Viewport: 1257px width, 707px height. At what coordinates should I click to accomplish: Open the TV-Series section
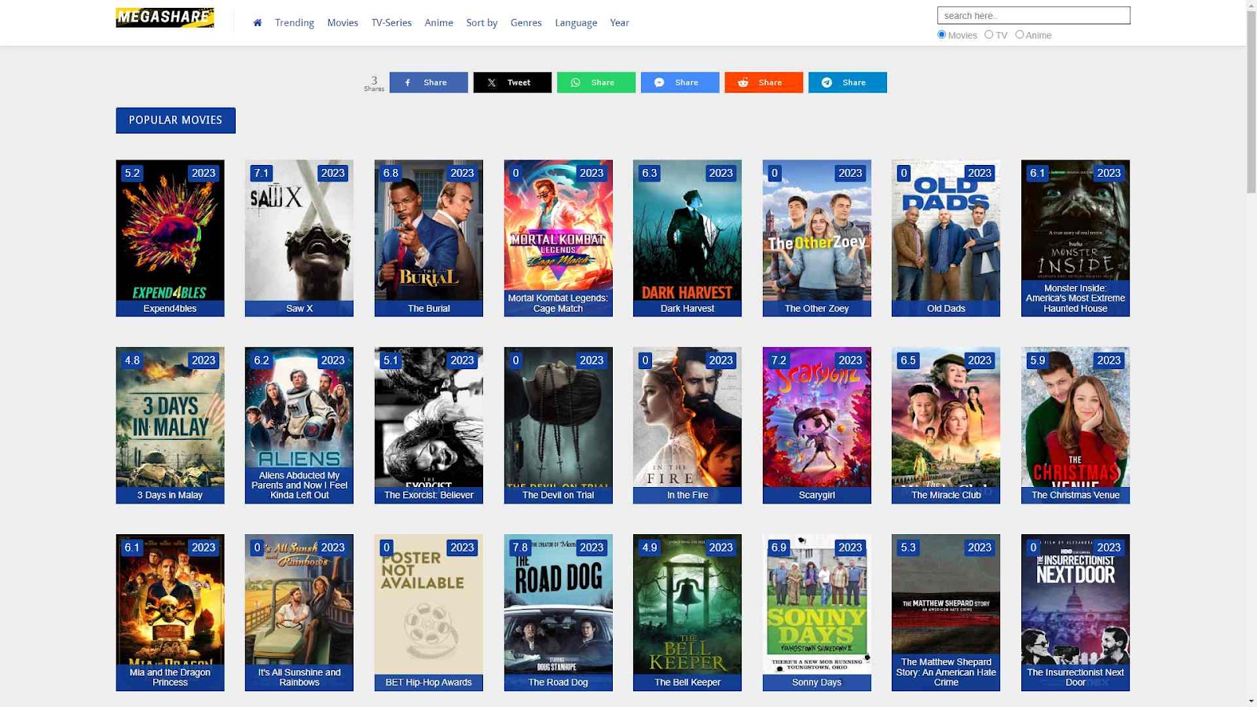(391, 23)
